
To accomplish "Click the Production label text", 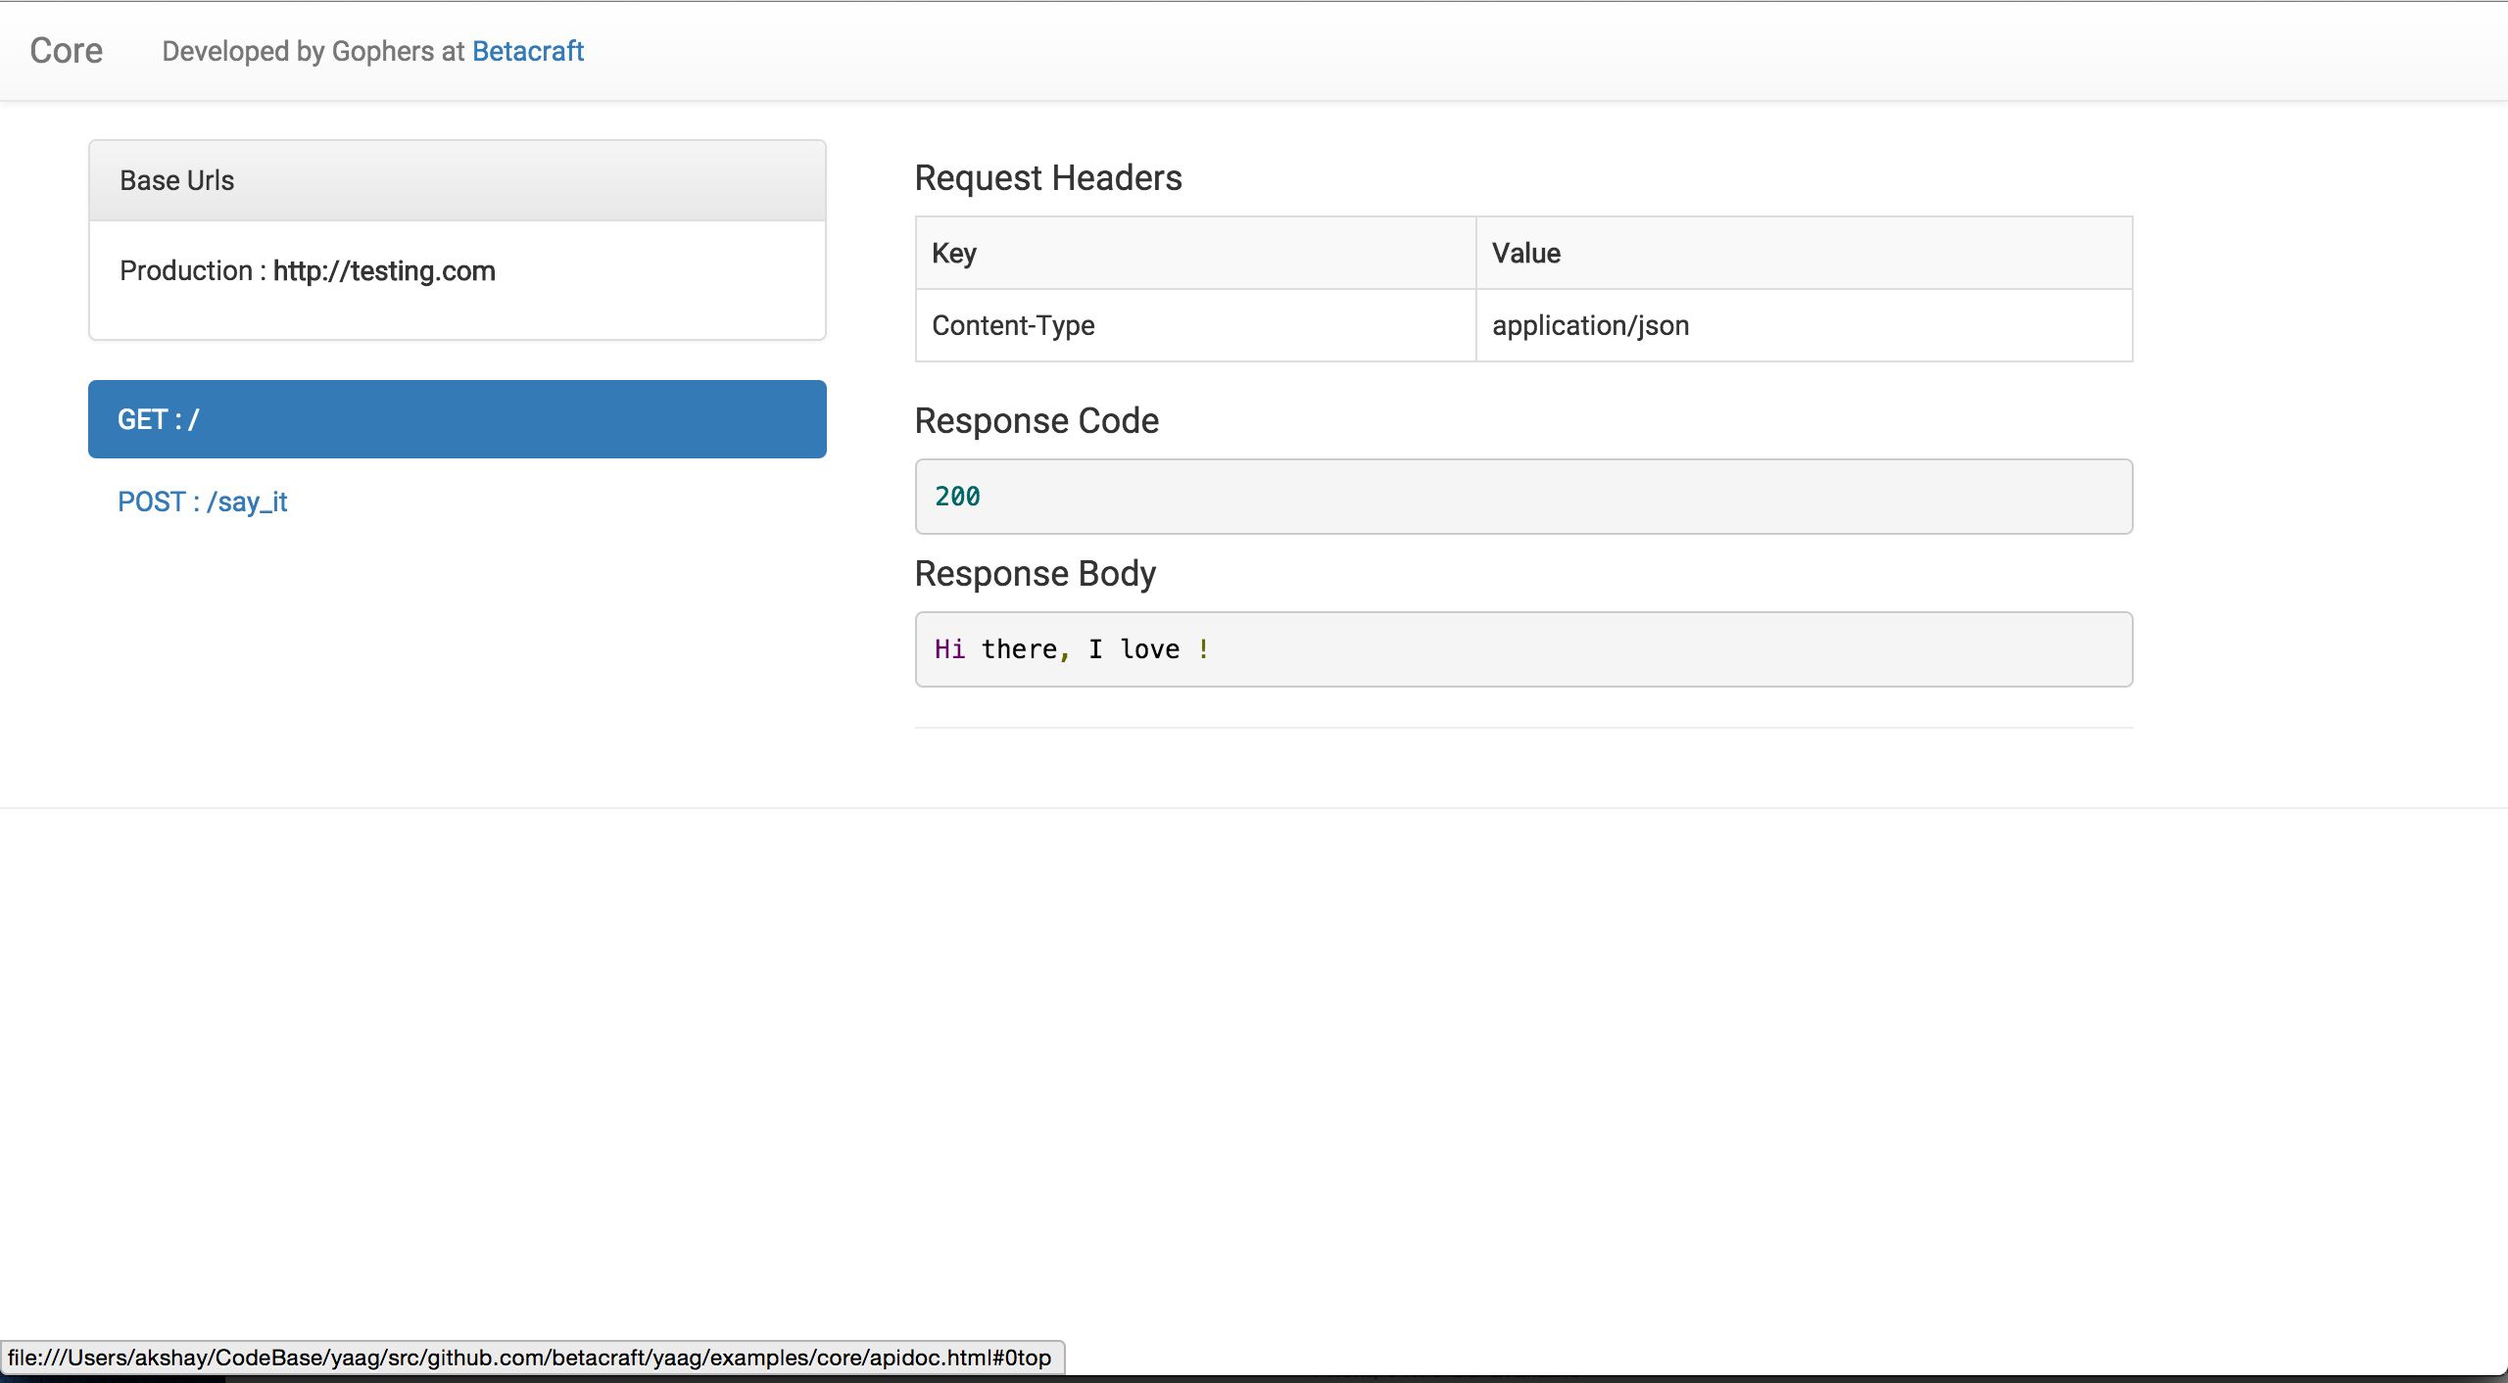I will [186, 270].
